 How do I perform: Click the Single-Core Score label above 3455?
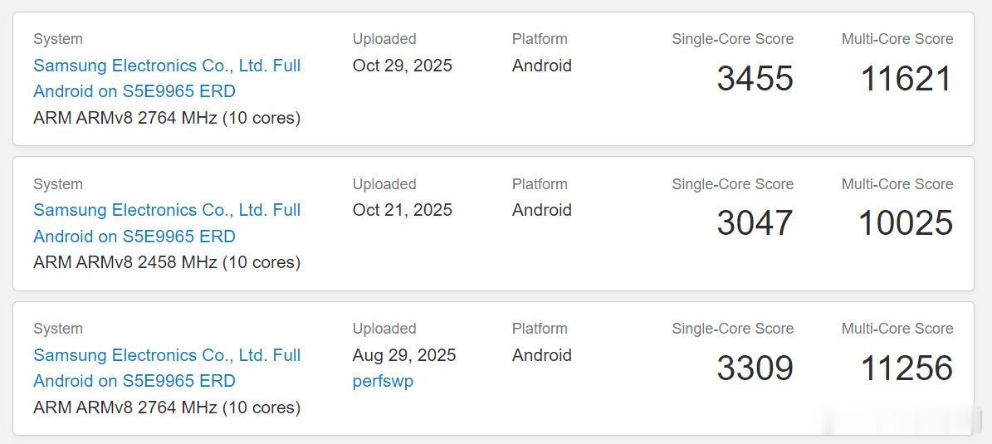point(732,39)
